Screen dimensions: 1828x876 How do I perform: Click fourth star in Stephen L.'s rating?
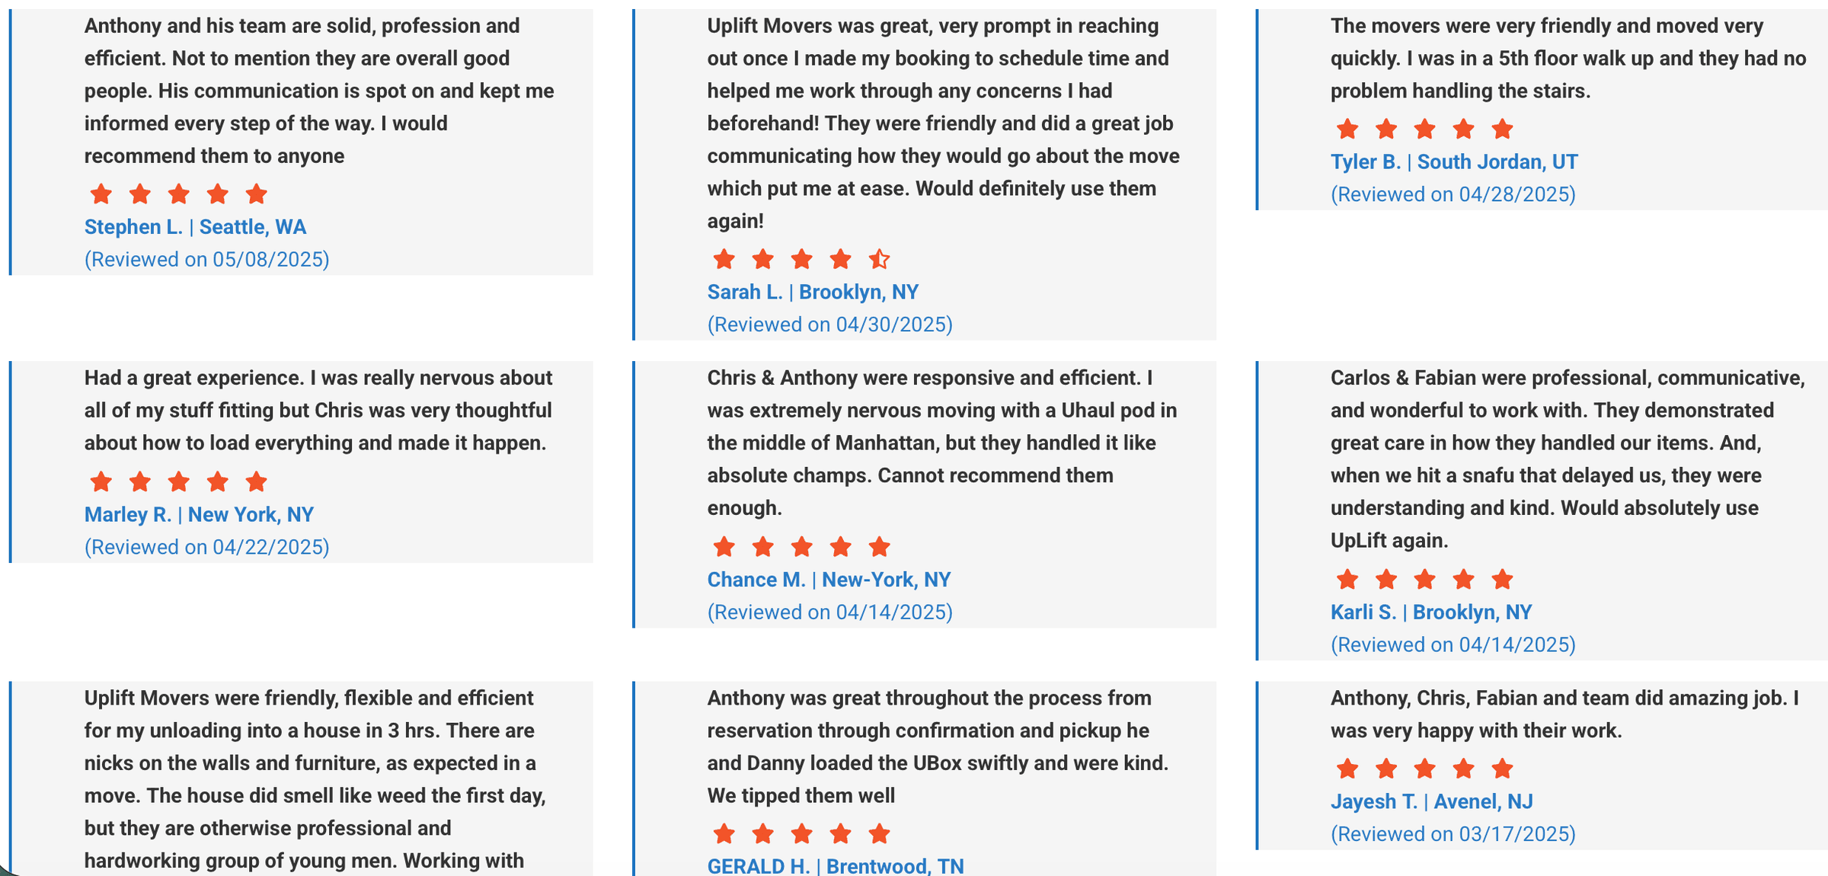pyautogui.click(x=218, y=194)
